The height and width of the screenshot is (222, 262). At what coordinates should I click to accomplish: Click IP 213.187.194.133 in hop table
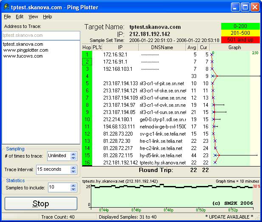pos(121,83)
